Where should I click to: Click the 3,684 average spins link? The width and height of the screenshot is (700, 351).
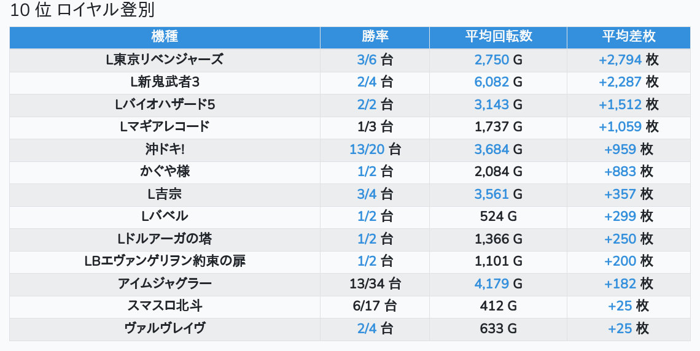[491, 149]
